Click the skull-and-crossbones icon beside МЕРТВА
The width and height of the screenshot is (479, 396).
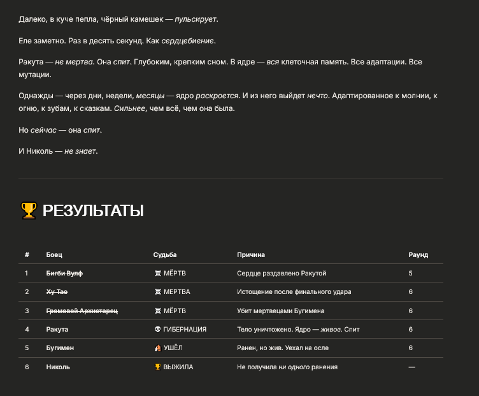157,292
